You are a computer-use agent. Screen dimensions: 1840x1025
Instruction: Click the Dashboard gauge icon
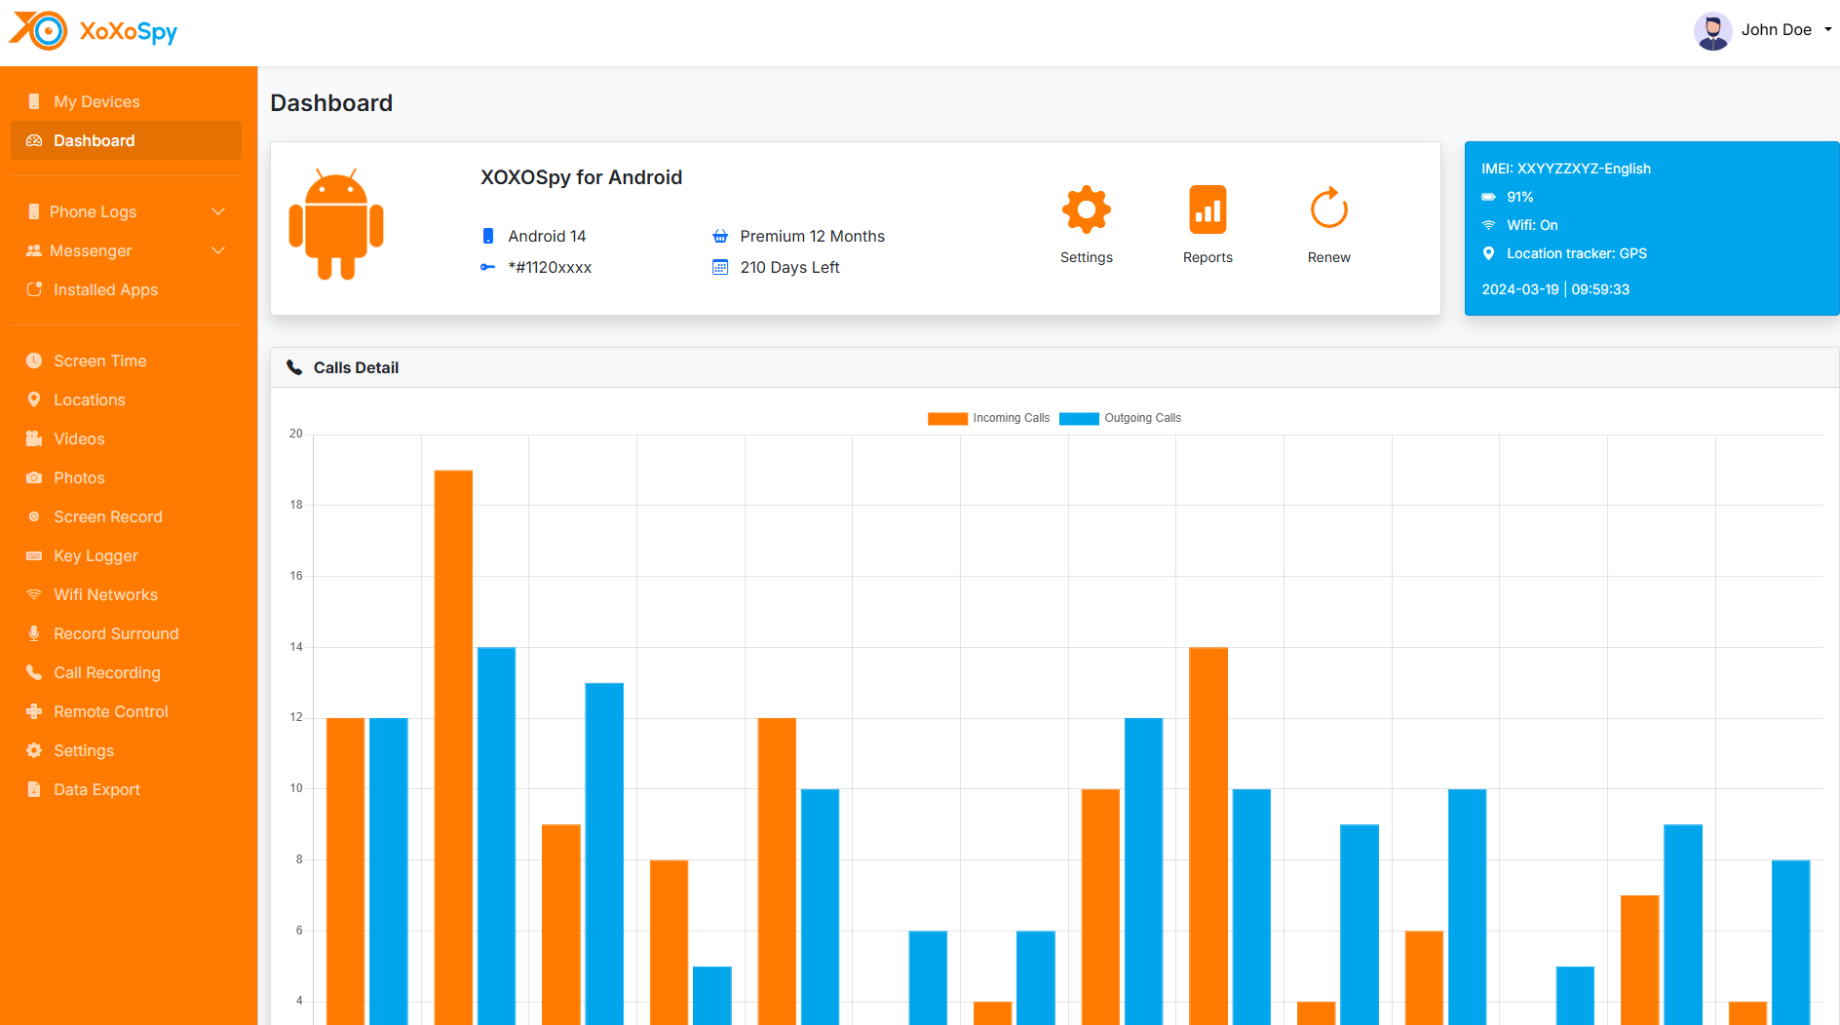tap(34, 140)
